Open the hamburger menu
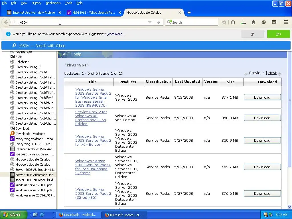 pos(286,22)
